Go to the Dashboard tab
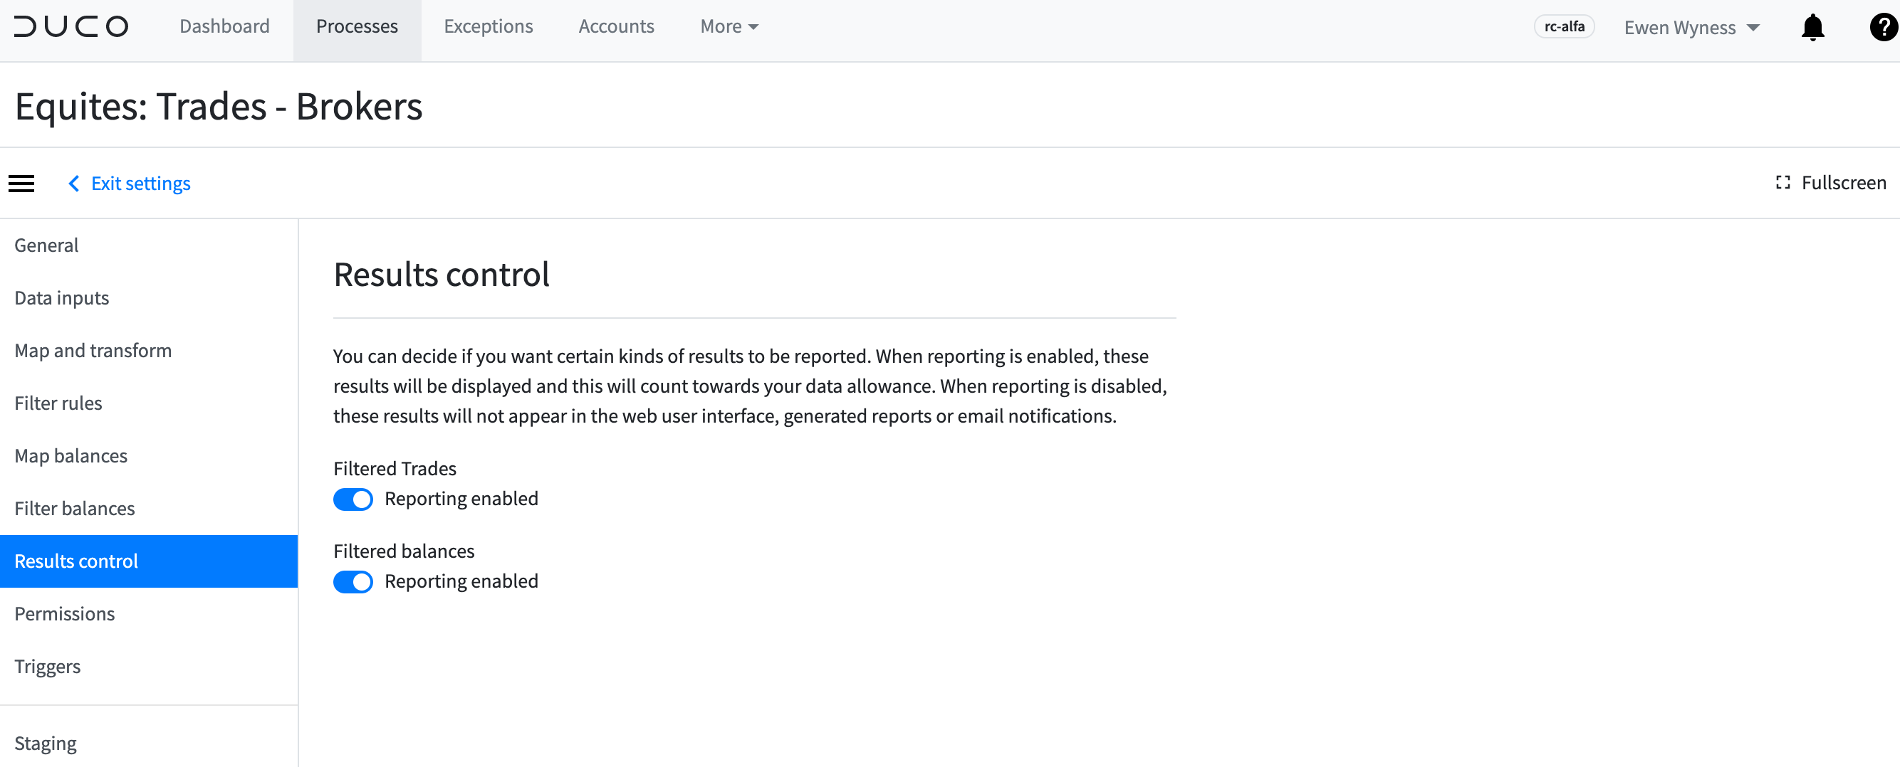This screenshot has width=1900, height=767. [x=224, y=26]
